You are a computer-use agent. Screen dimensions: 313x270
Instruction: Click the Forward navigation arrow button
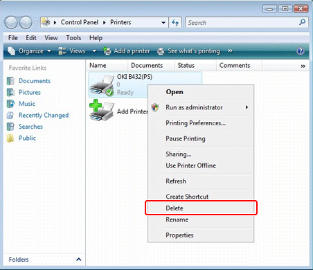point(26,23)
